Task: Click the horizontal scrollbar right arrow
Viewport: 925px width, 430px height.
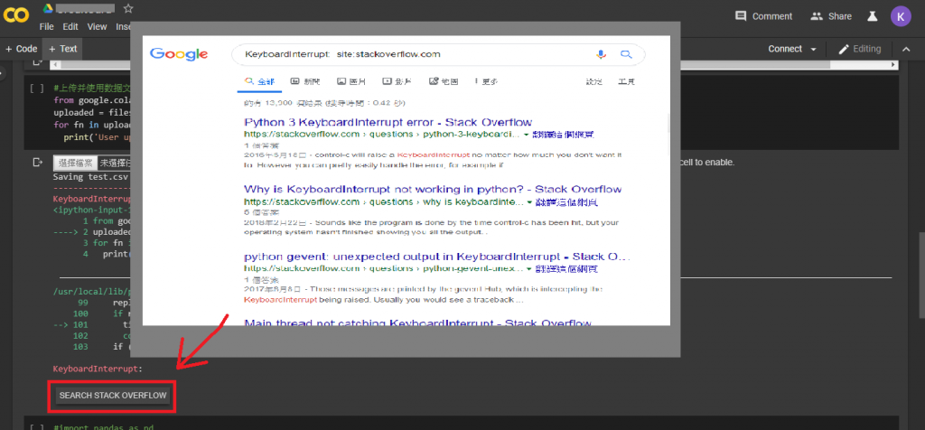Action: [x=893, y=64]
